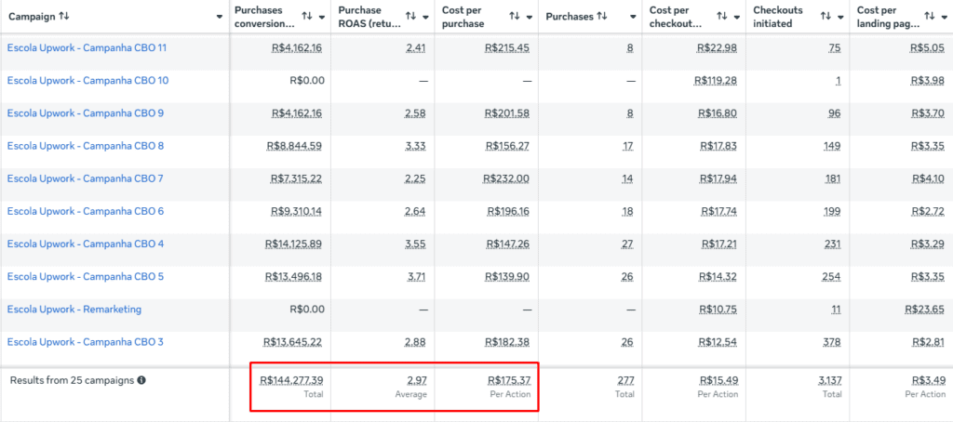Open Escola Upwork - Campanha CBO 5
The image size is (953, 422).
[86, 276]
